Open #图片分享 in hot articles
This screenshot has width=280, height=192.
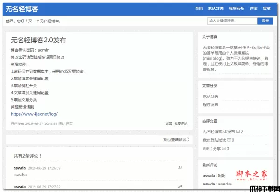point(212,149)
